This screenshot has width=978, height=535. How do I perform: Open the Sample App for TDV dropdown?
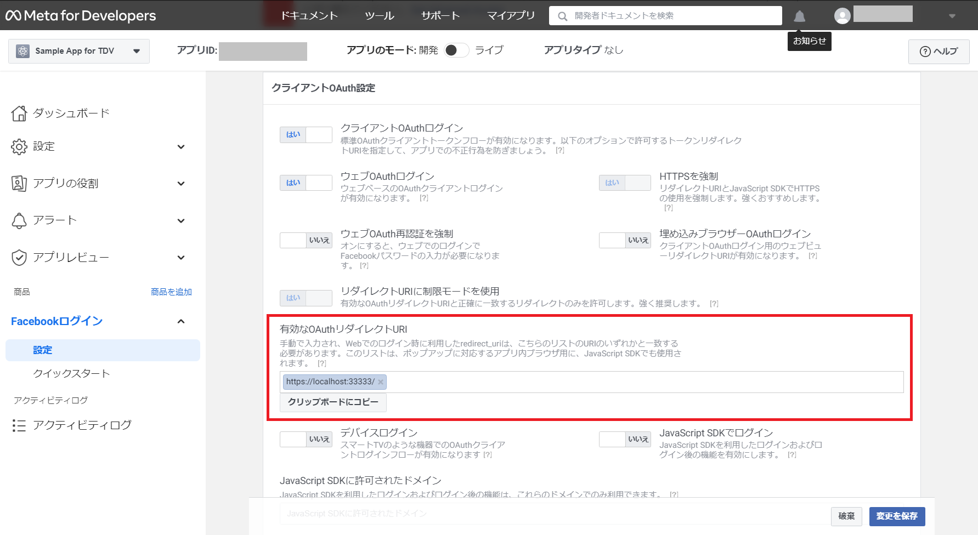pos(79,51)
